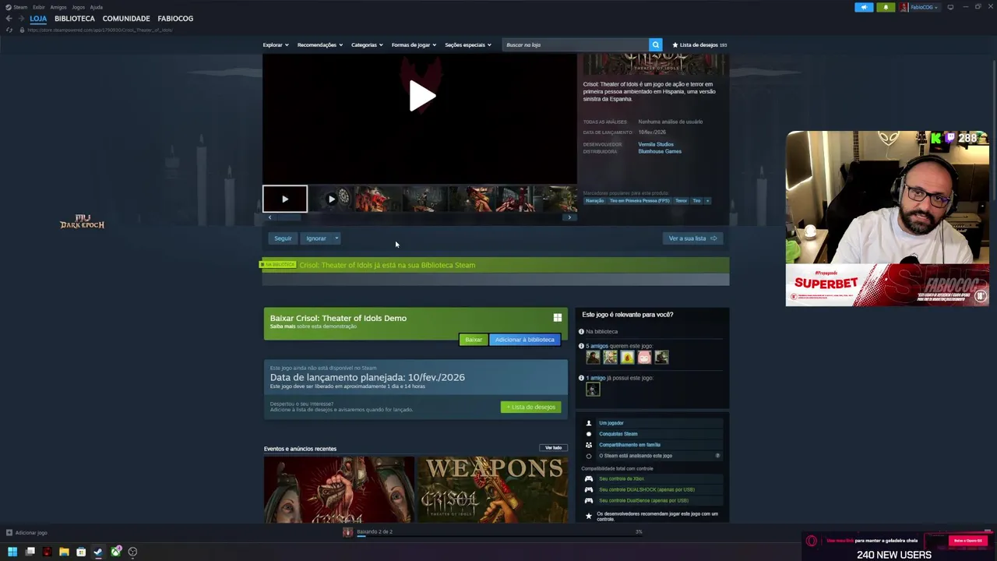Open the Vermila Studios developer link
Screen dimensions: 997x561
pos(656,144)
